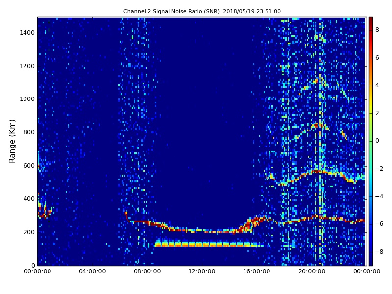Screen dimensions: 392x294
Task: Click the 08:00:00 time tick label
Action: pos(147,271)
